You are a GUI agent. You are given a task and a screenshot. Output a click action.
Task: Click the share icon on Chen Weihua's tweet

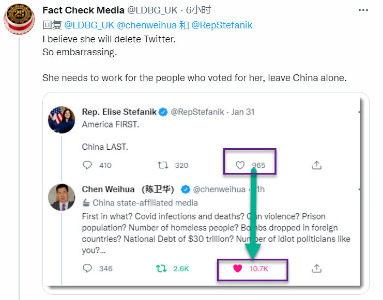point(316,269)
